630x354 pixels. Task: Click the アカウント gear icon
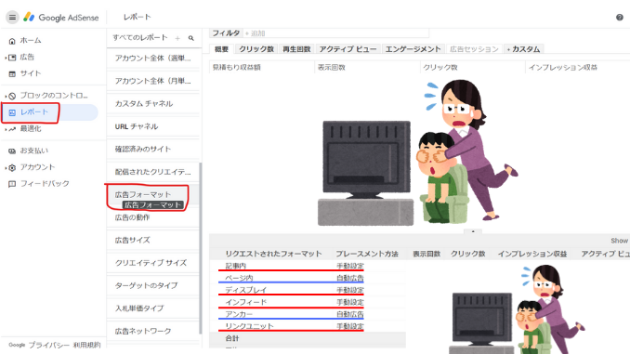tap(12, 167)
